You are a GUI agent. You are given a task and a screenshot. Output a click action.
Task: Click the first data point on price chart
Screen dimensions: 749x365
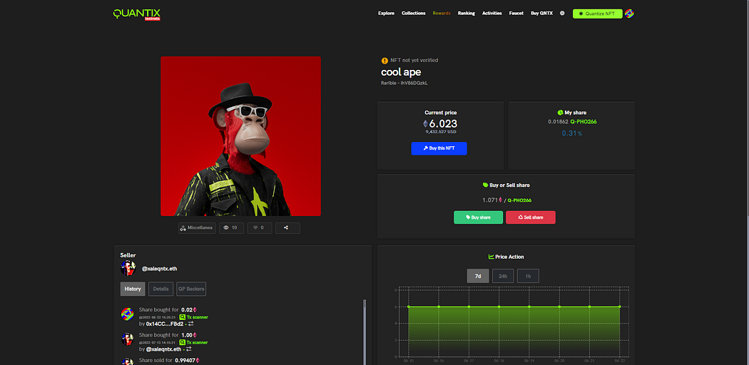coord(409,307)
